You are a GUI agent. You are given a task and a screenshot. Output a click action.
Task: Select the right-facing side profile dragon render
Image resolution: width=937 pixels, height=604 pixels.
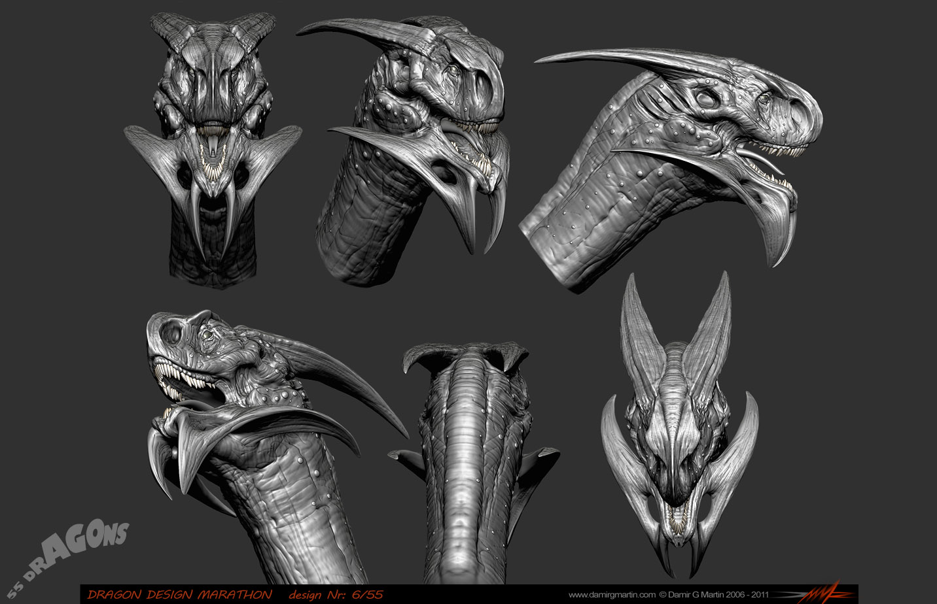pos(670,170)
